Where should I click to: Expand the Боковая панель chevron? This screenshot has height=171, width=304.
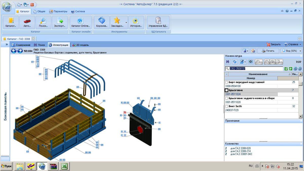pos(7,44)
